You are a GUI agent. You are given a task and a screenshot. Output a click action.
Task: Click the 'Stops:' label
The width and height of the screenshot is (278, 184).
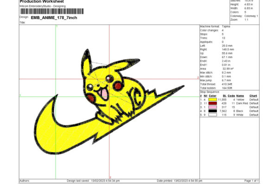click(x=204, y=34)
